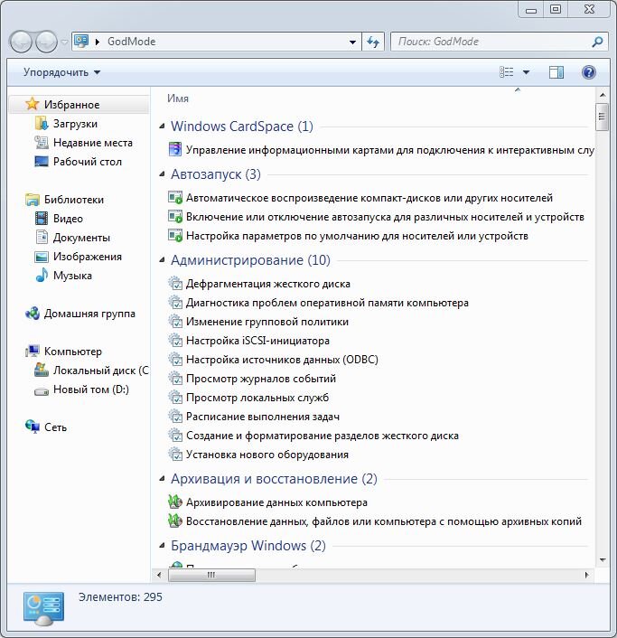Open the Загрузки favorites folder
The image size is (617, 638).
(x=75, y=124)
